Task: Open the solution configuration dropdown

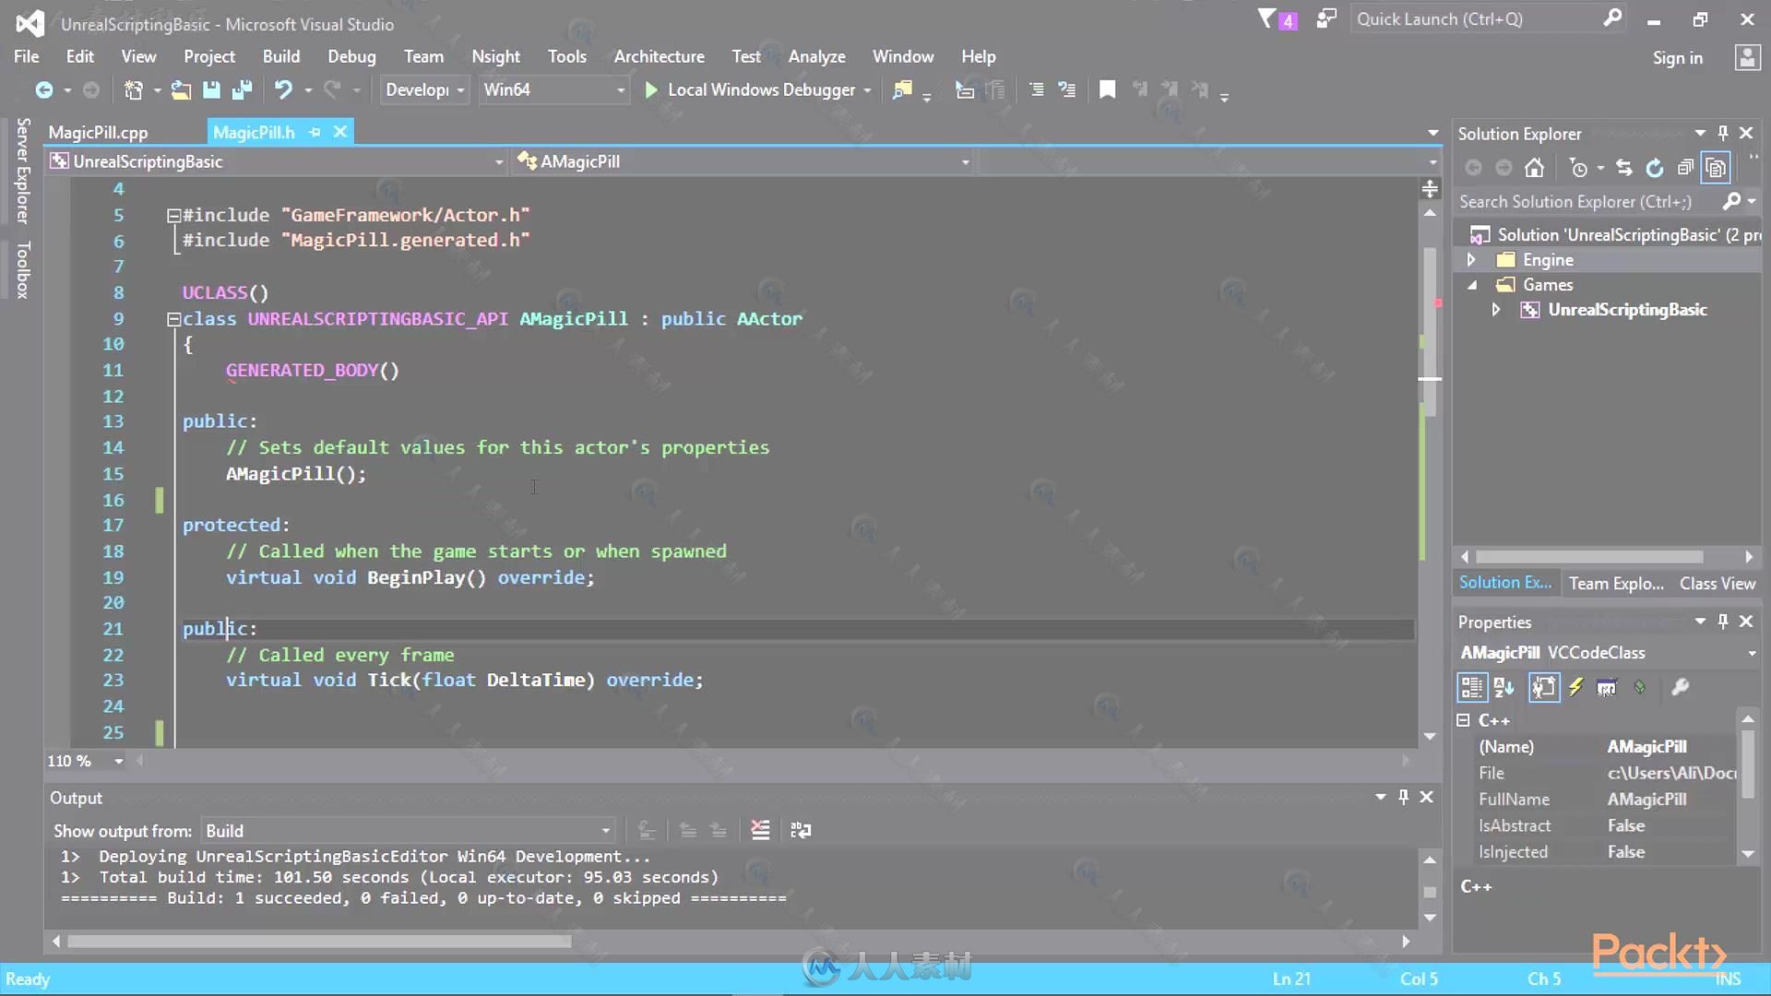Action: (424, 89)
